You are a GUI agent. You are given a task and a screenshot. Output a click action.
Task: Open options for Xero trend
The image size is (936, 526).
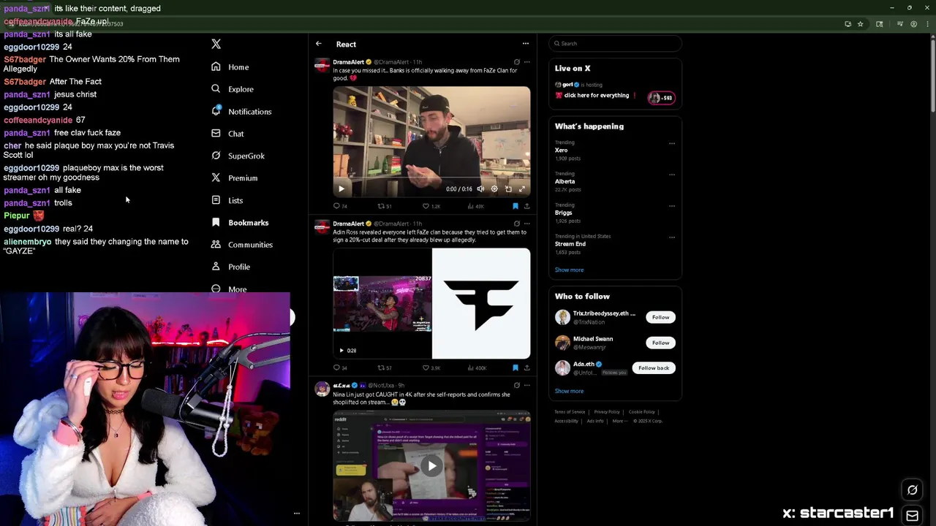672,143
